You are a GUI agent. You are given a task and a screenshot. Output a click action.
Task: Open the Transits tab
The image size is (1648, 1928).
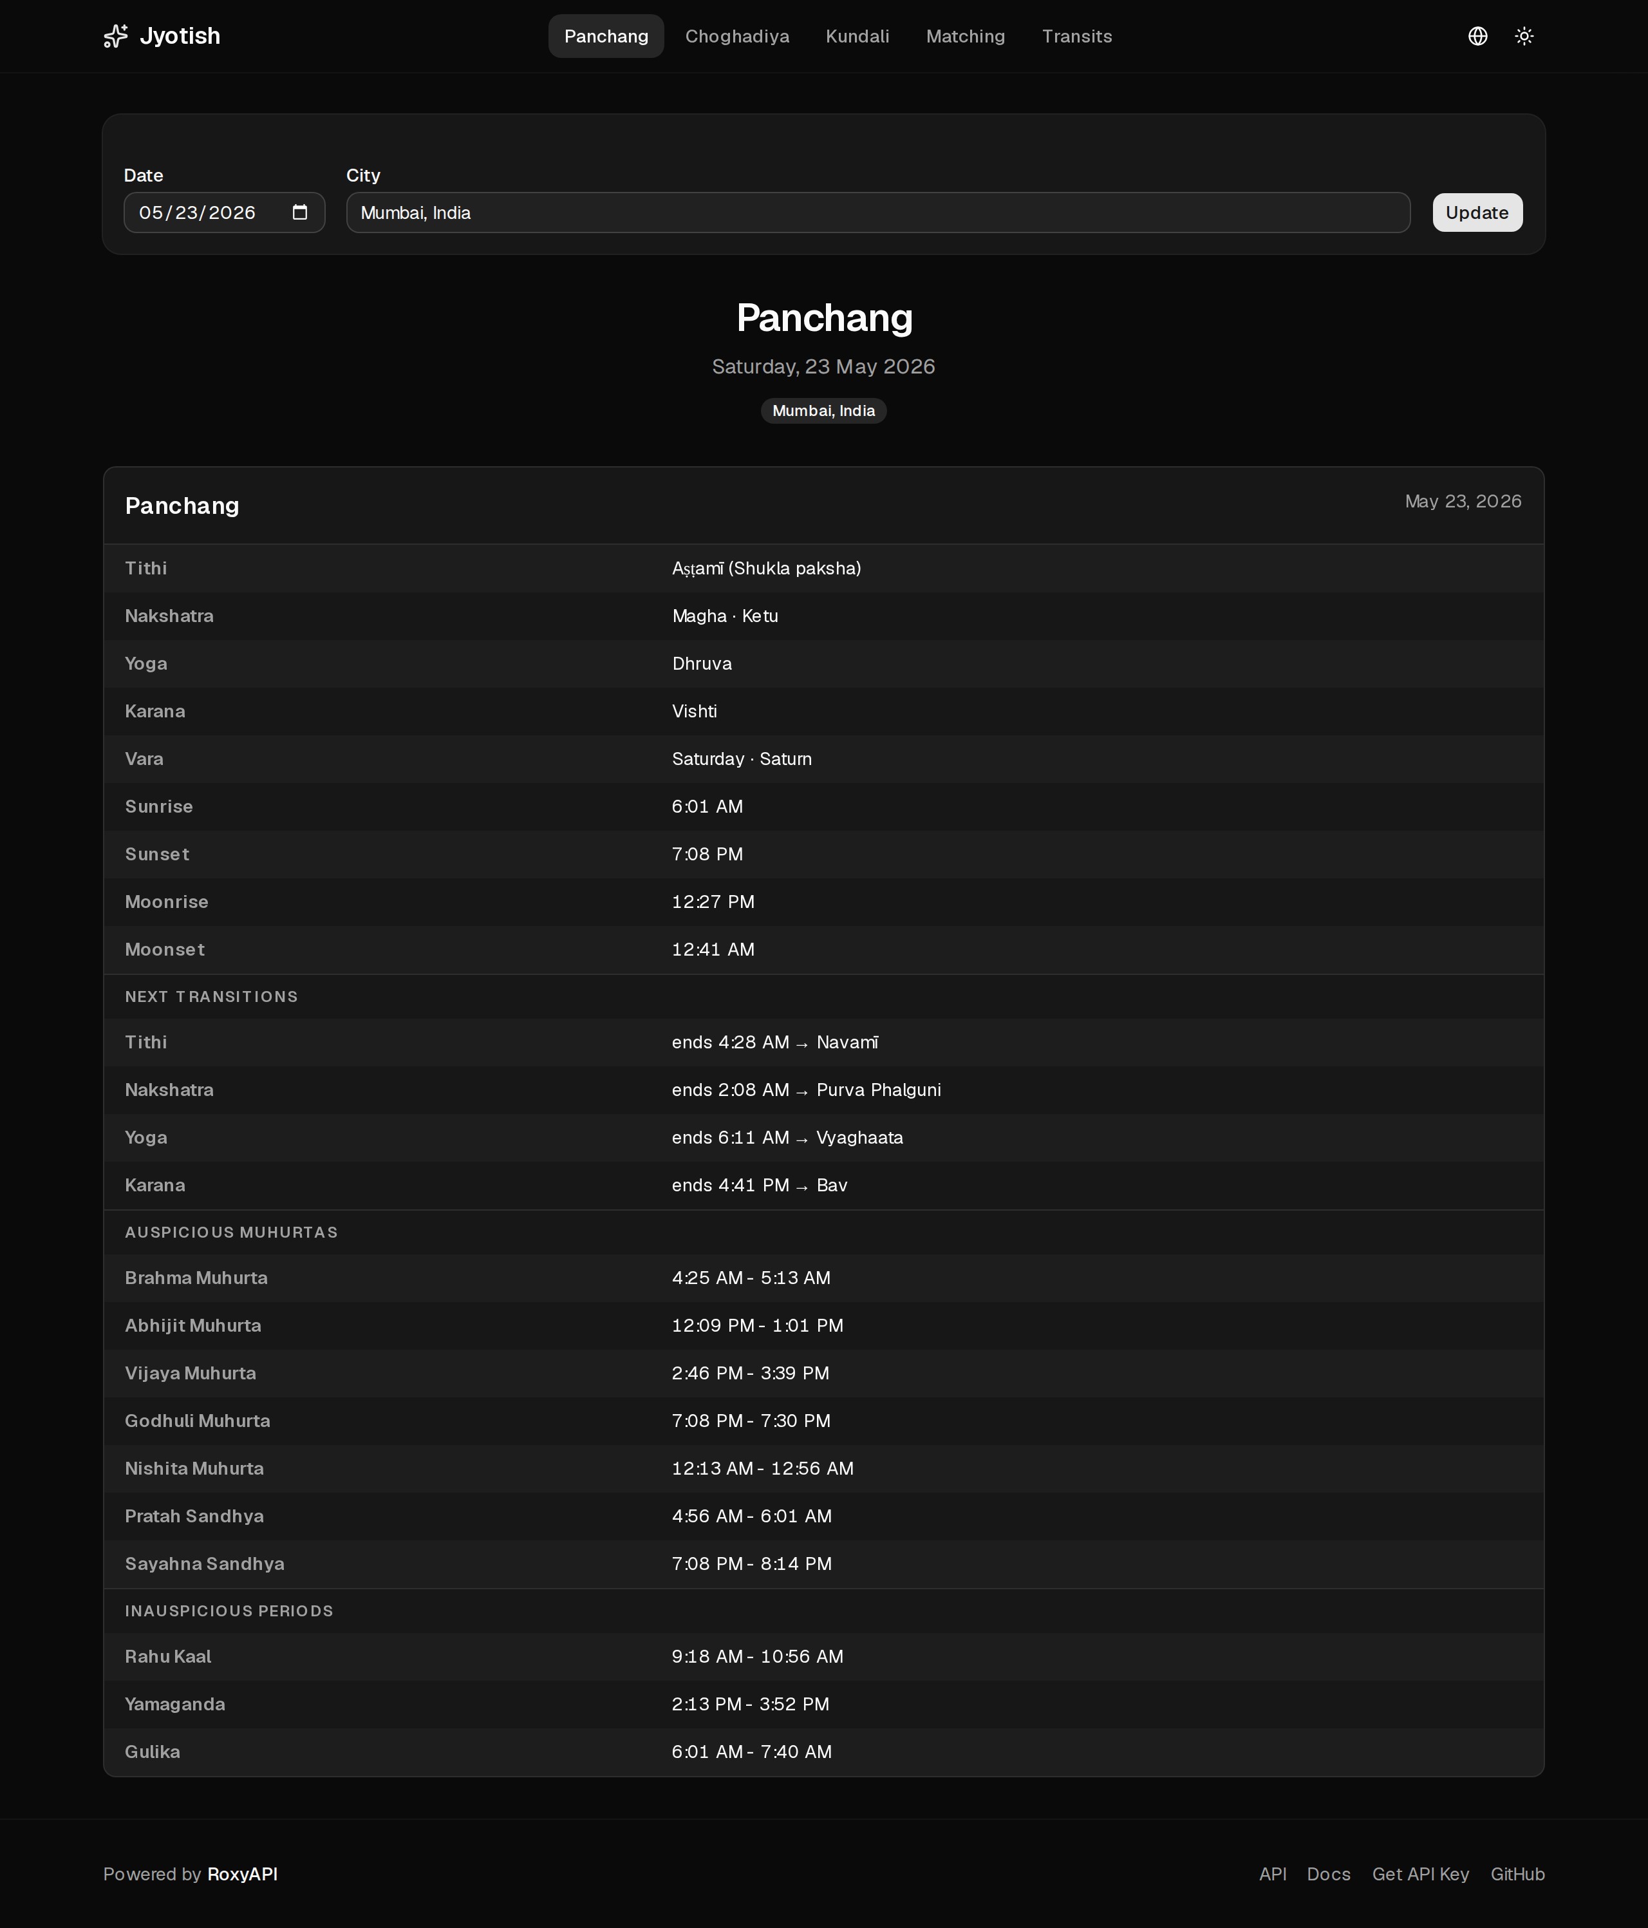(1076, 36)
